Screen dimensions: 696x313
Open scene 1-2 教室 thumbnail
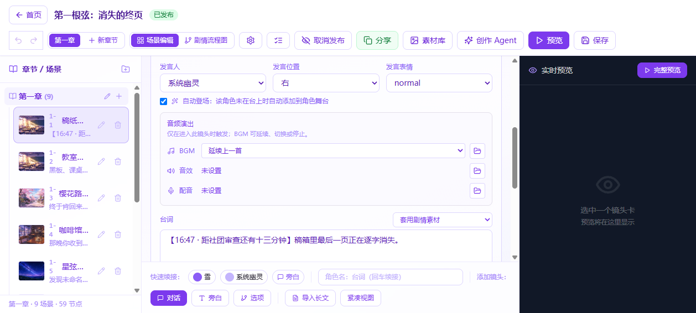(32, 161)
